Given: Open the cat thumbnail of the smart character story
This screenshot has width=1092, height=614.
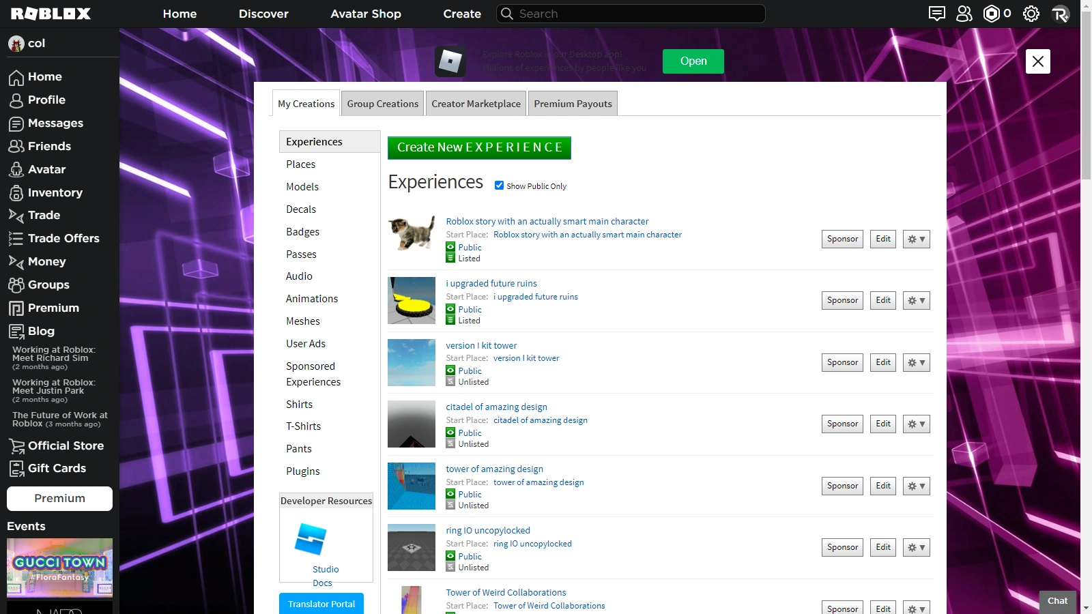Looking at the screenshot, I should [411, 234].
